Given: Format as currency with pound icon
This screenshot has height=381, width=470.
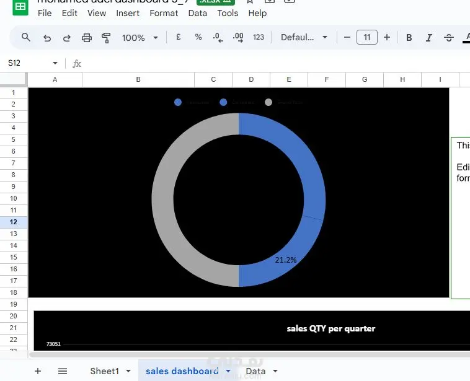Looking at the screenshot, I should [x=179, y=37].
